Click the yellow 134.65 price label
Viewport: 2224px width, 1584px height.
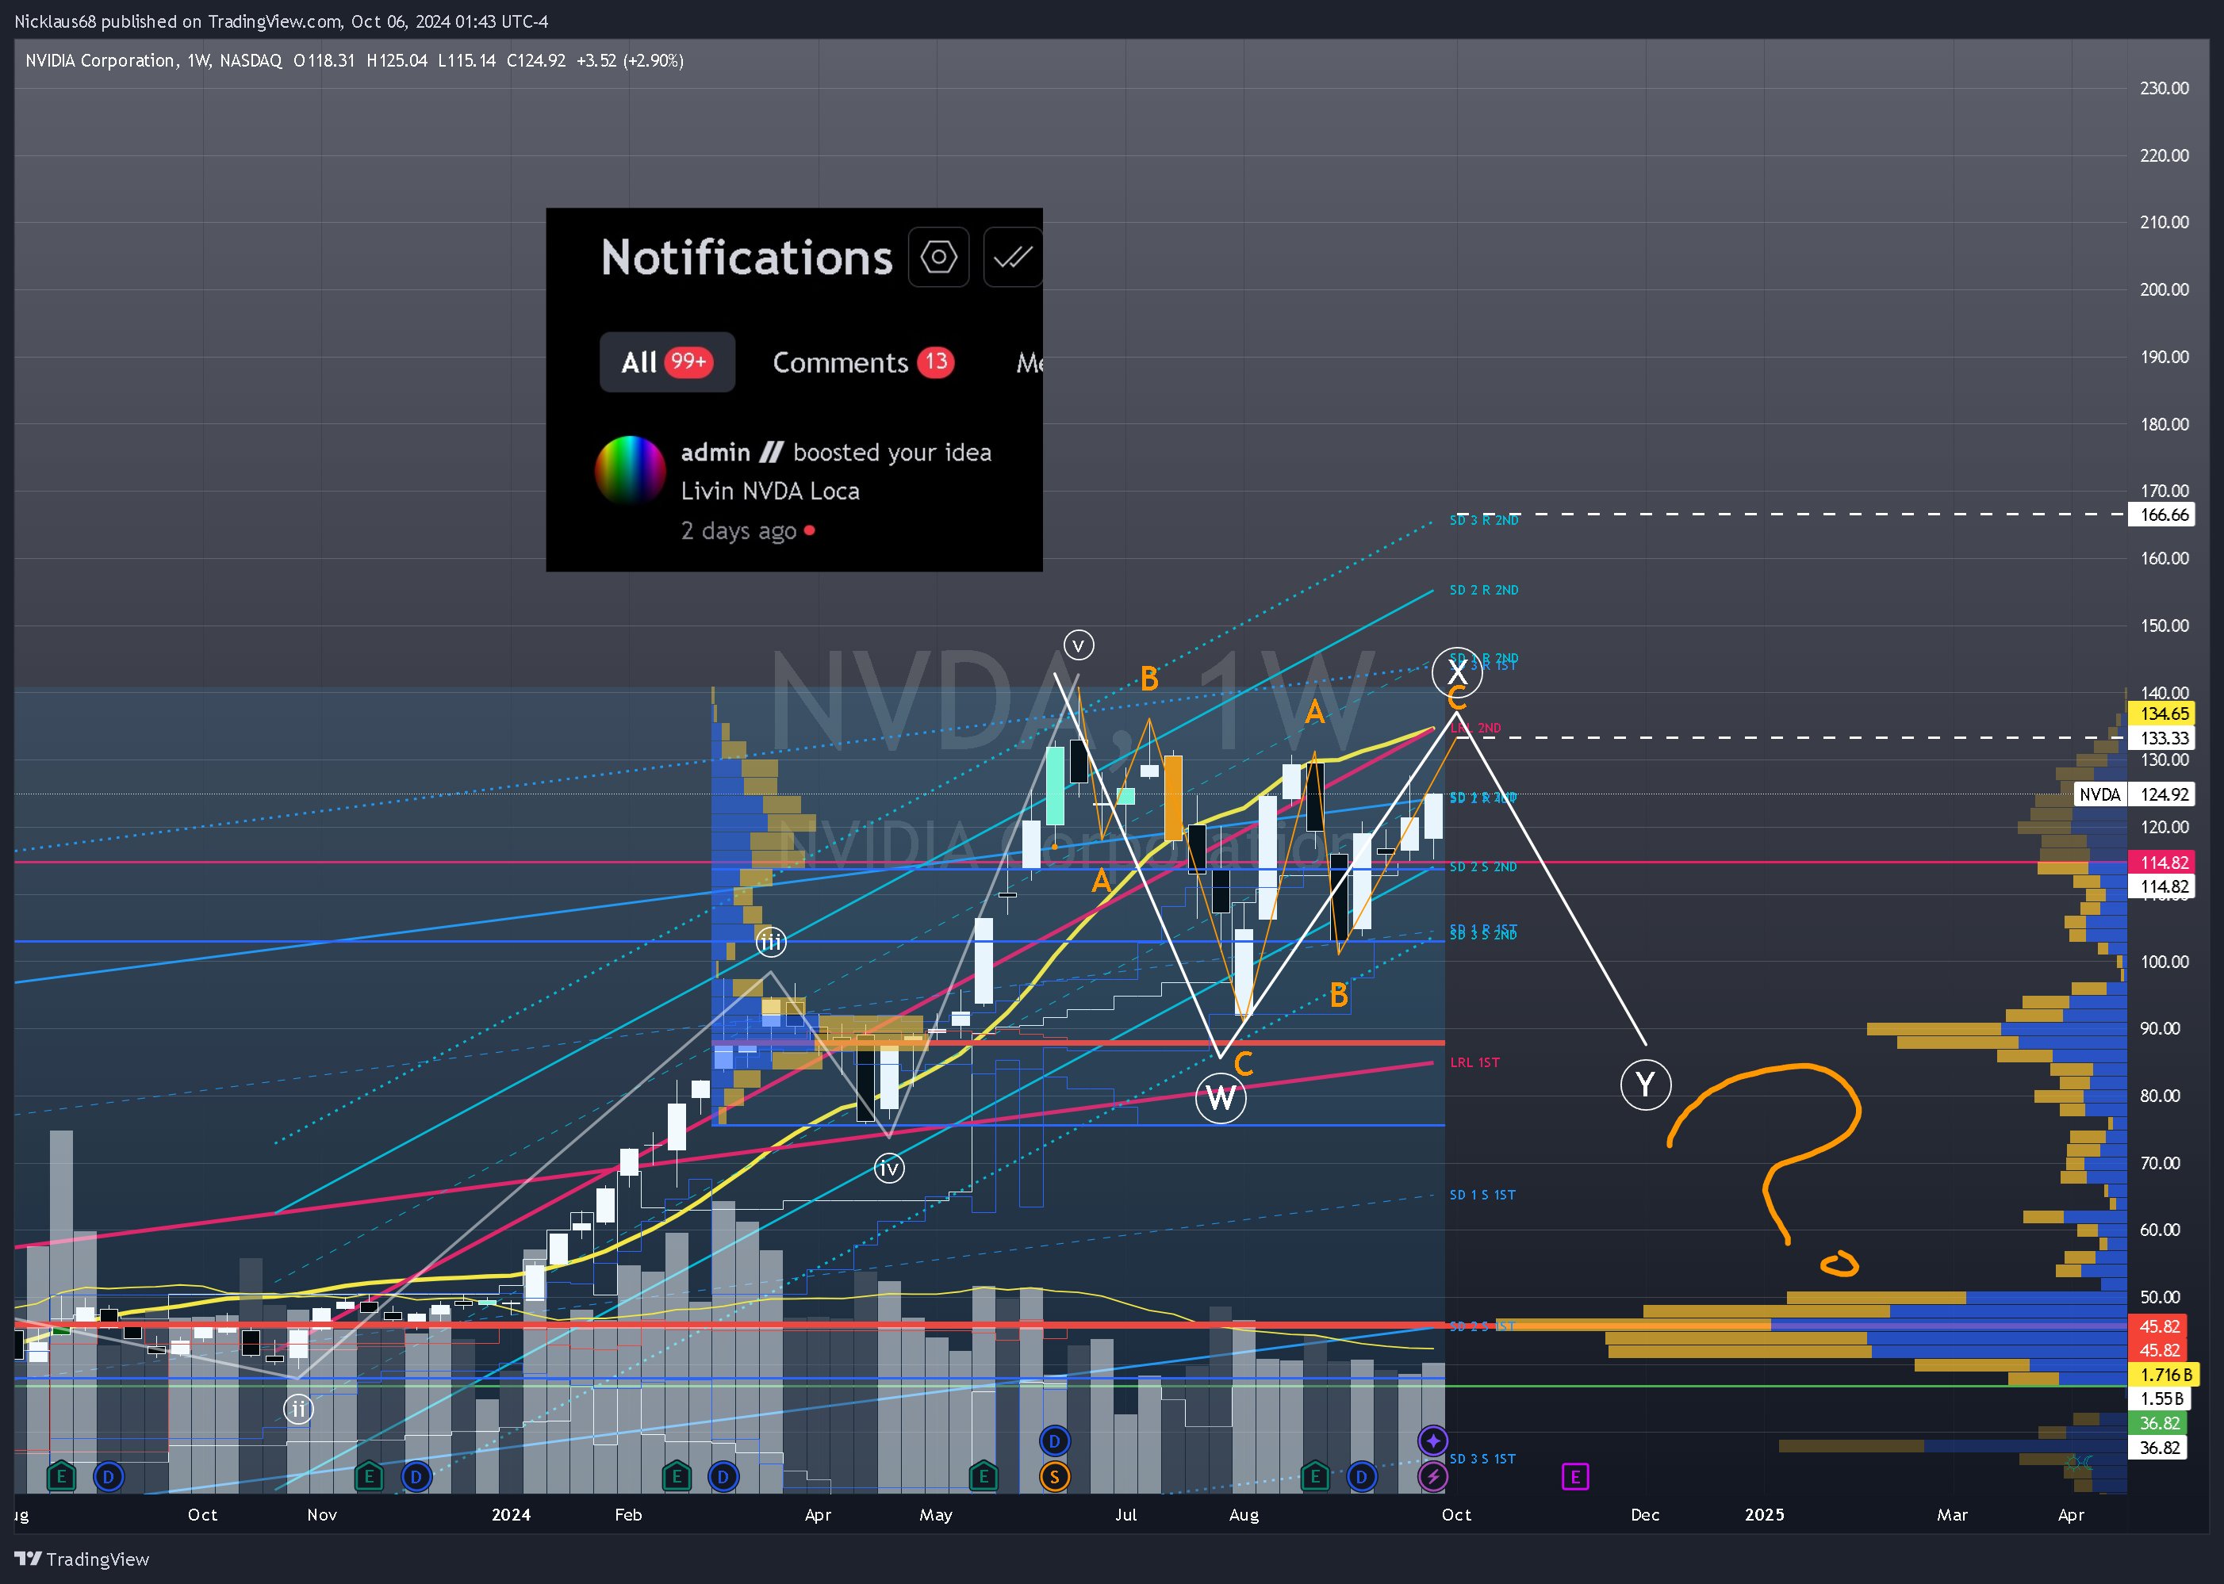pyautogui.click(x=2161, y=714)
